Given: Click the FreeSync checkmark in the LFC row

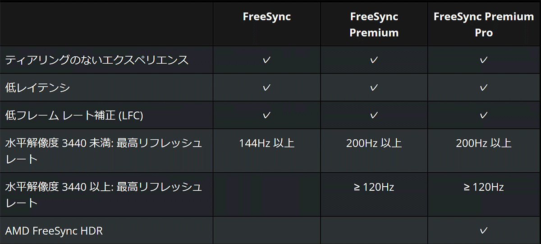Looking at the screenshot, I should (x=266, y=115).
